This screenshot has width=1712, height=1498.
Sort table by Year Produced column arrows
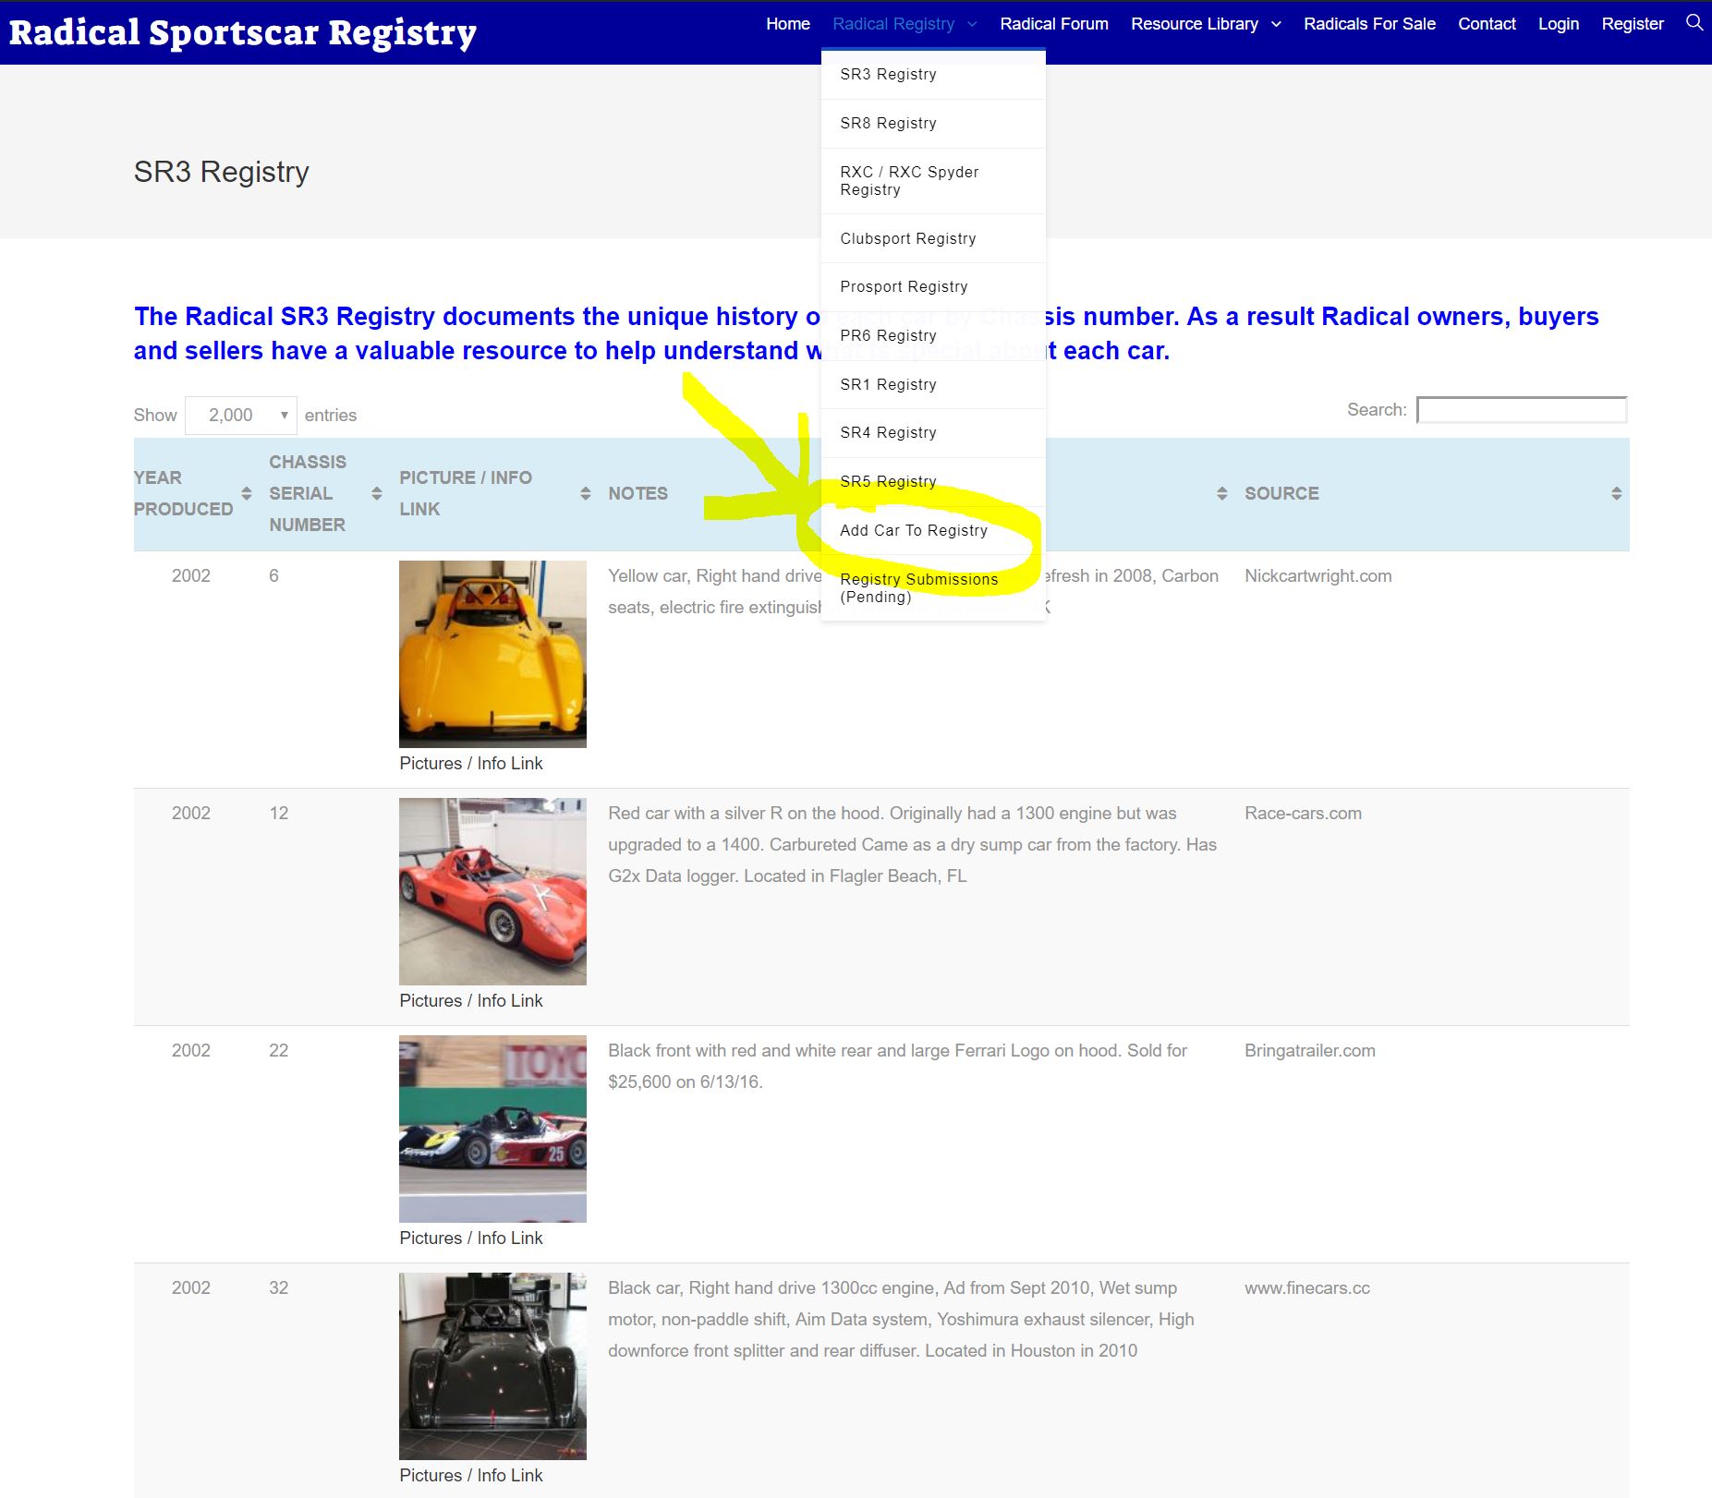(x=246, y=493)
